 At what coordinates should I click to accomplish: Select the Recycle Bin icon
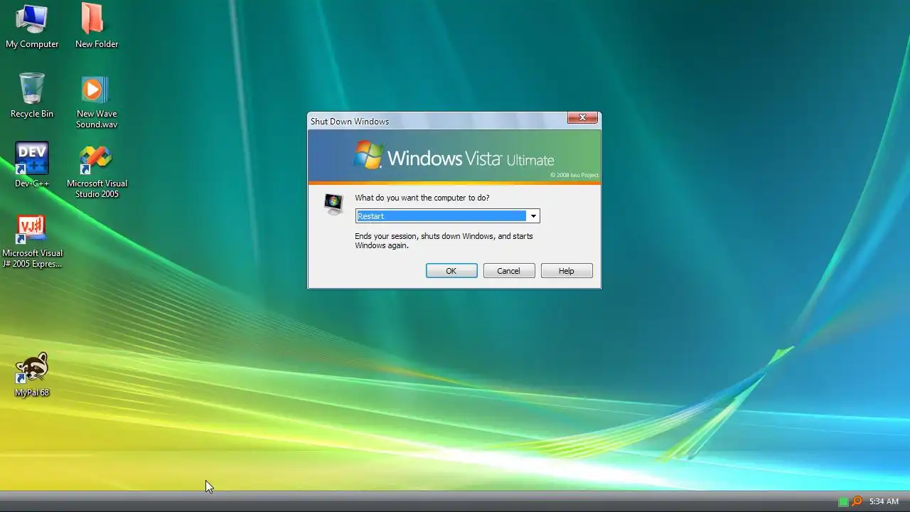[32, 96]
